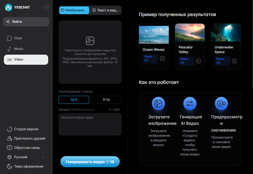The width and height of the screenshot is (253, 174).
Task: Collapse the sidebar with the chevron button
Action: pos(46,8)
